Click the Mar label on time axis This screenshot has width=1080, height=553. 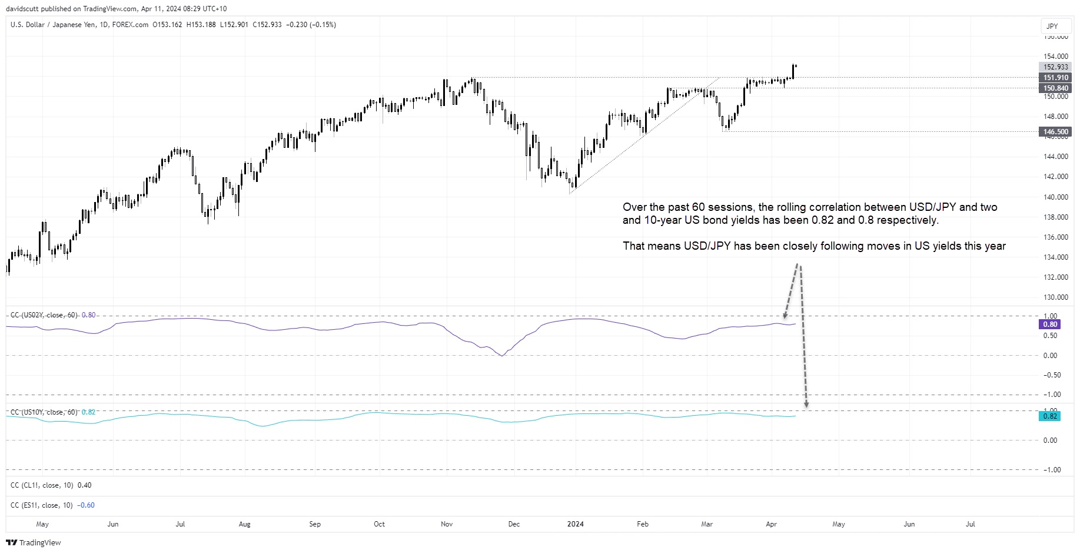point(707,524)
